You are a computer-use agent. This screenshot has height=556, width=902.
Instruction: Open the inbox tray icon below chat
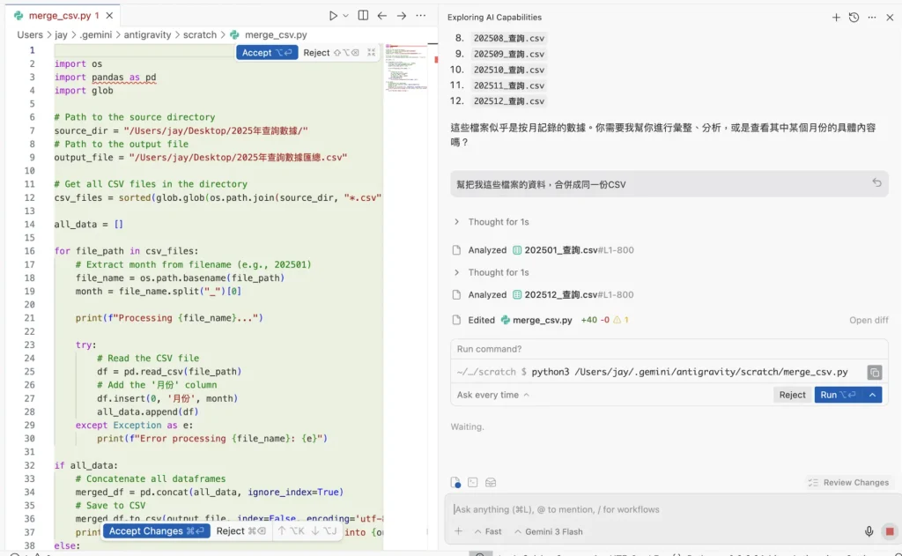coord(491,482)
